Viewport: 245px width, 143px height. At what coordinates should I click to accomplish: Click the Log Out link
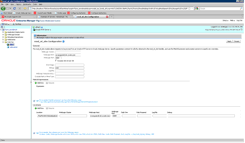click(240, 21)
